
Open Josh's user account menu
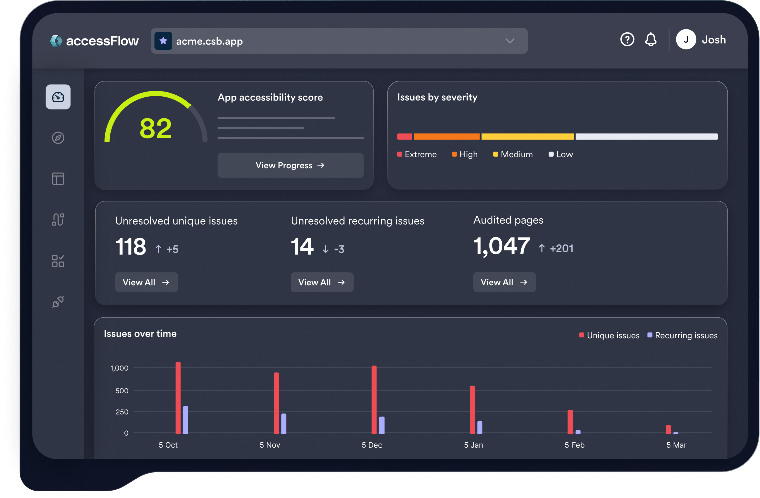(701, 40)
